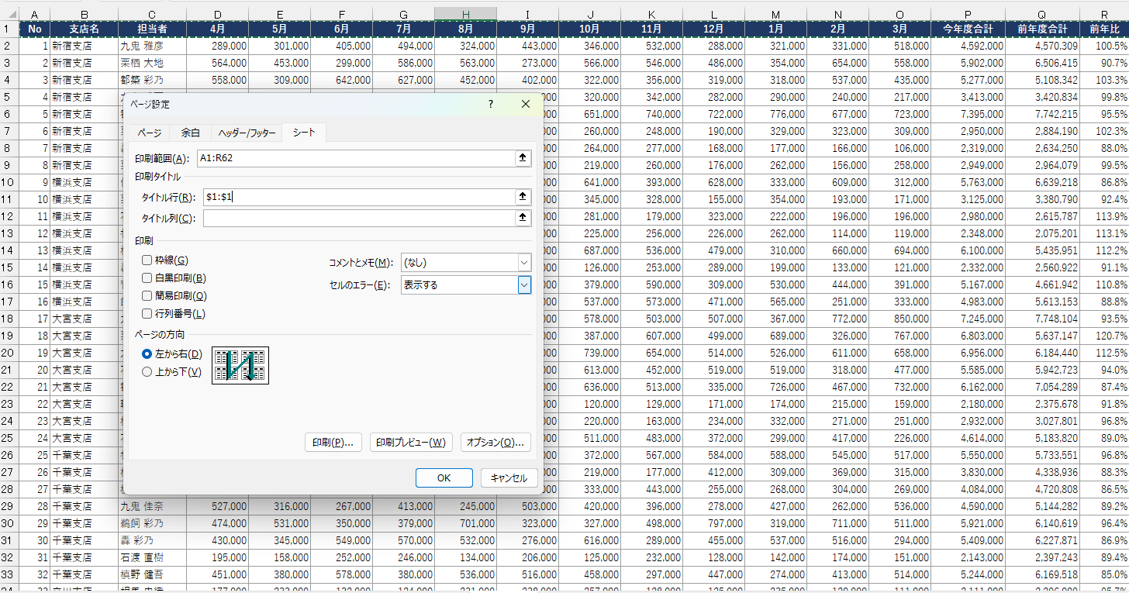Select cell containing 九鬼 雅彦

pyautogui.click(x=152, y=46)
